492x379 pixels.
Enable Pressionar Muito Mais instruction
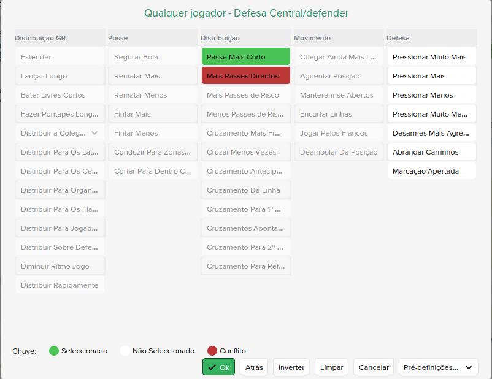pos(432,57)
